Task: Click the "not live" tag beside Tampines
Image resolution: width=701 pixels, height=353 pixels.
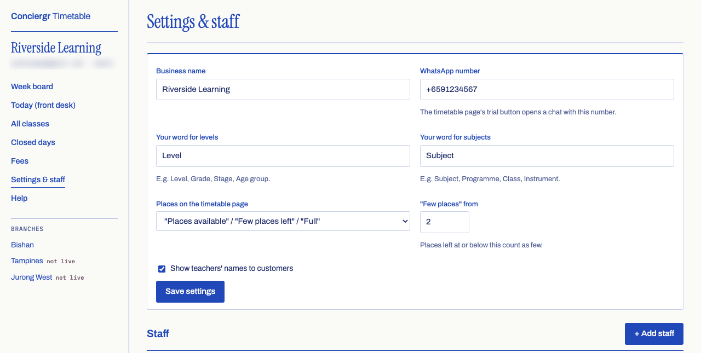Action: [x=61, y=262]
